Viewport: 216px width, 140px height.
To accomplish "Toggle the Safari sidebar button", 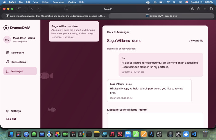I will (20, 9).
